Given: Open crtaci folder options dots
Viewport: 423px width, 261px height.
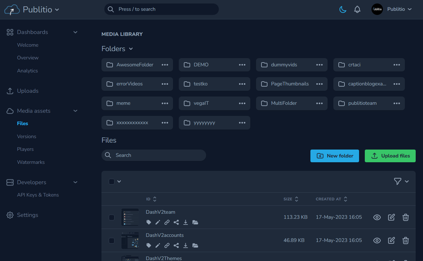Looking at the screenshot, I should [x=397, y=65].
